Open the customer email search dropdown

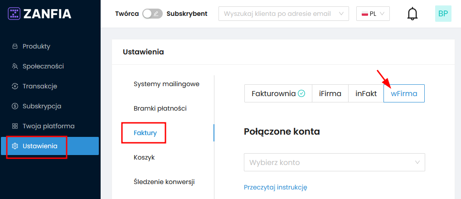284,14
